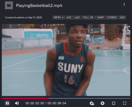Mute the audio with speaker icon
132x107 pixels.
point(17,103)
